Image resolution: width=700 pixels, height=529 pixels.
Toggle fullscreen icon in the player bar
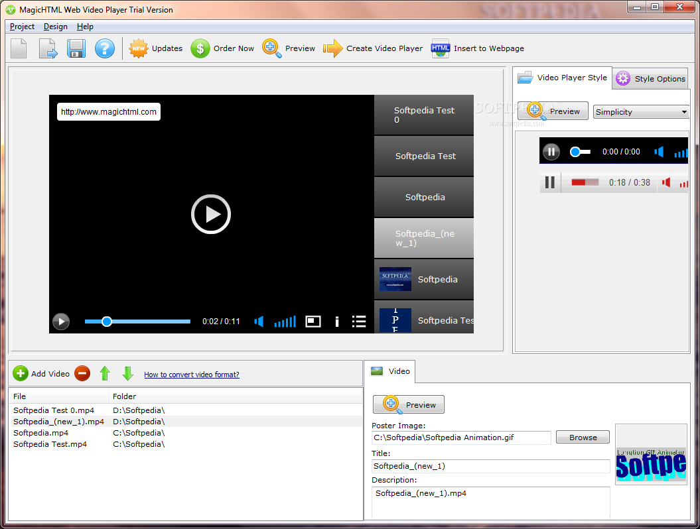click(313, 321)
